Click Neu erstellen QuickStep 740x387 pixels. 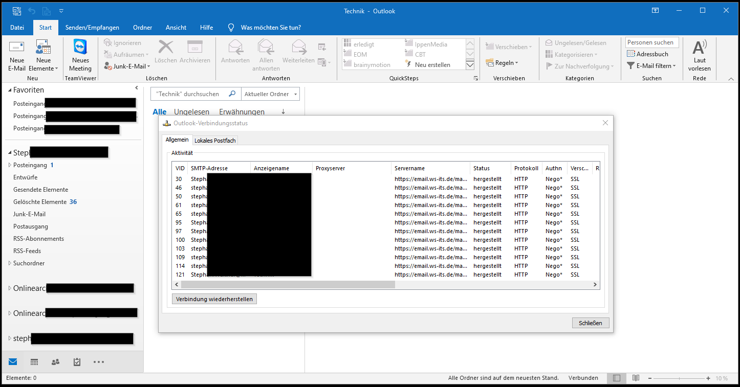(x=431, y=64)
